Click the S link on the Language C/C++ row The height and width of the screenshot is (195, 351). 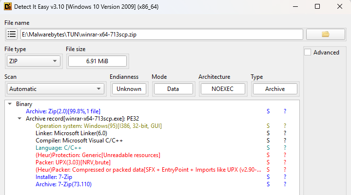[268, 148]
